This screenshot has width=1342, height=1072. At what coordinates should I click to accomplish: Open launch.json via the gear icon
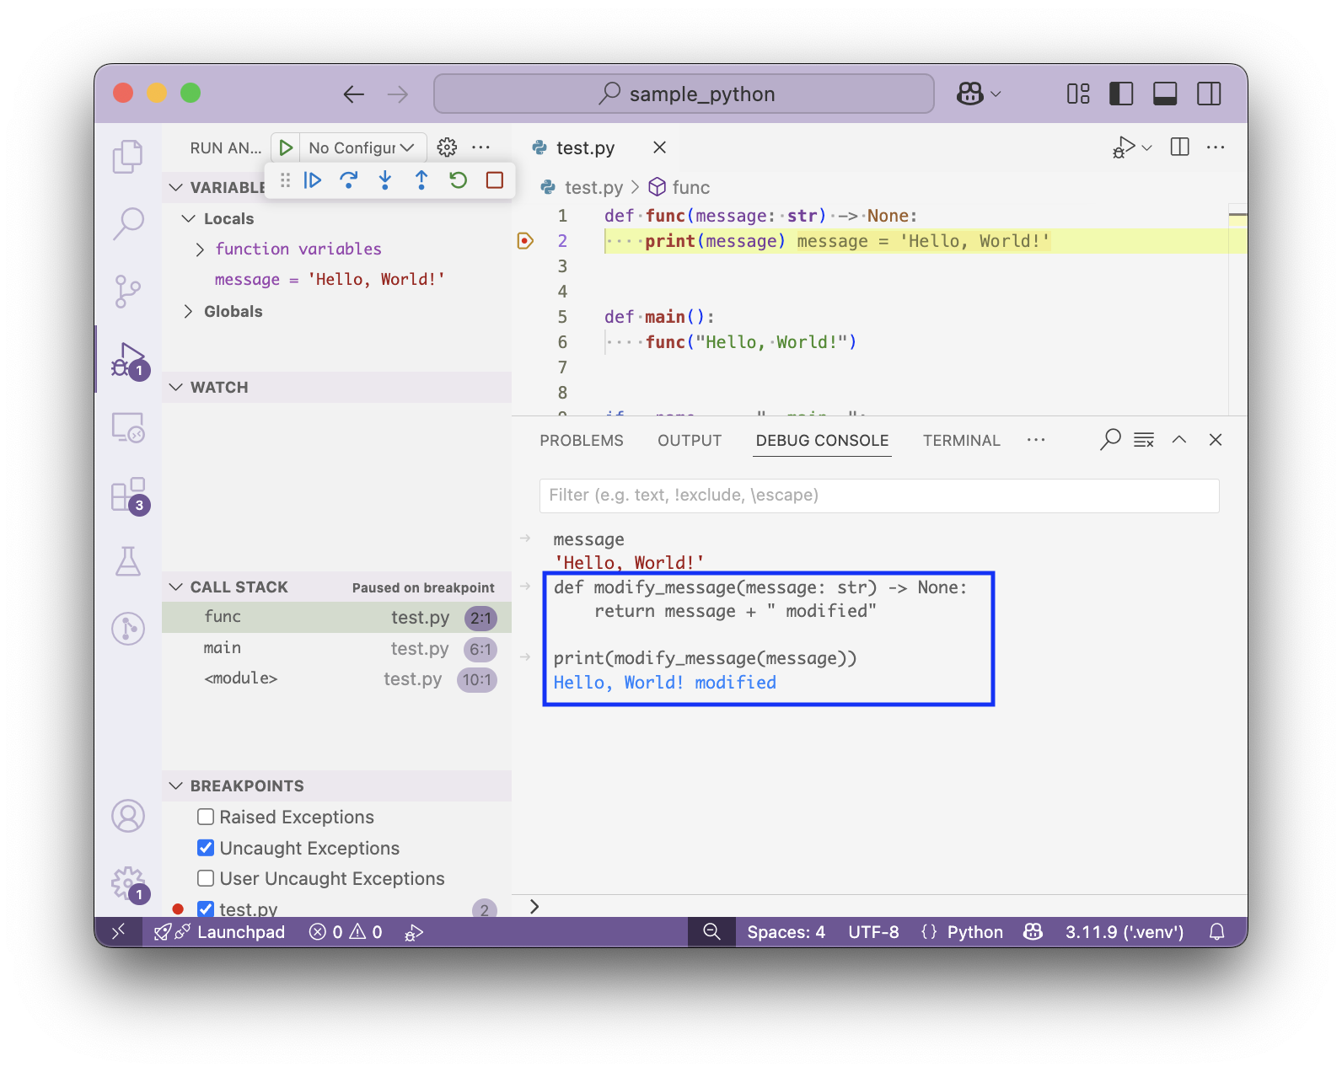447,147
